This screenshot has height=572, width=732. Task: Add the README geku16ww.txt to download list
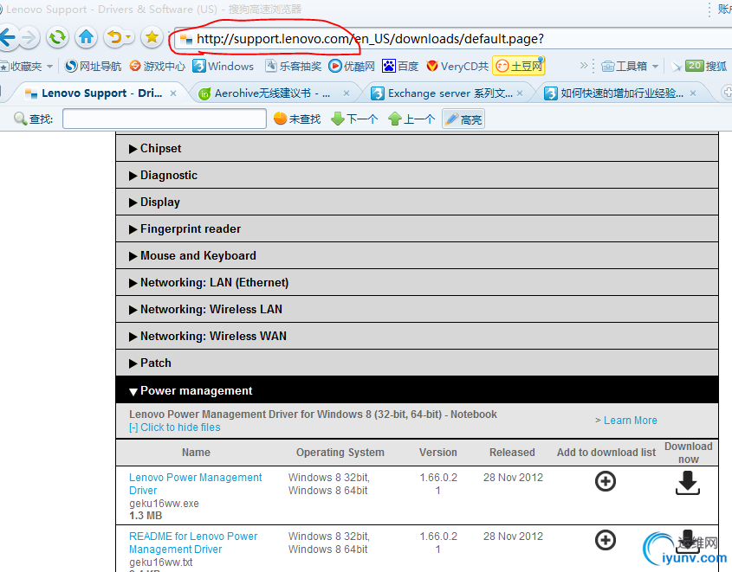(606, 540)
